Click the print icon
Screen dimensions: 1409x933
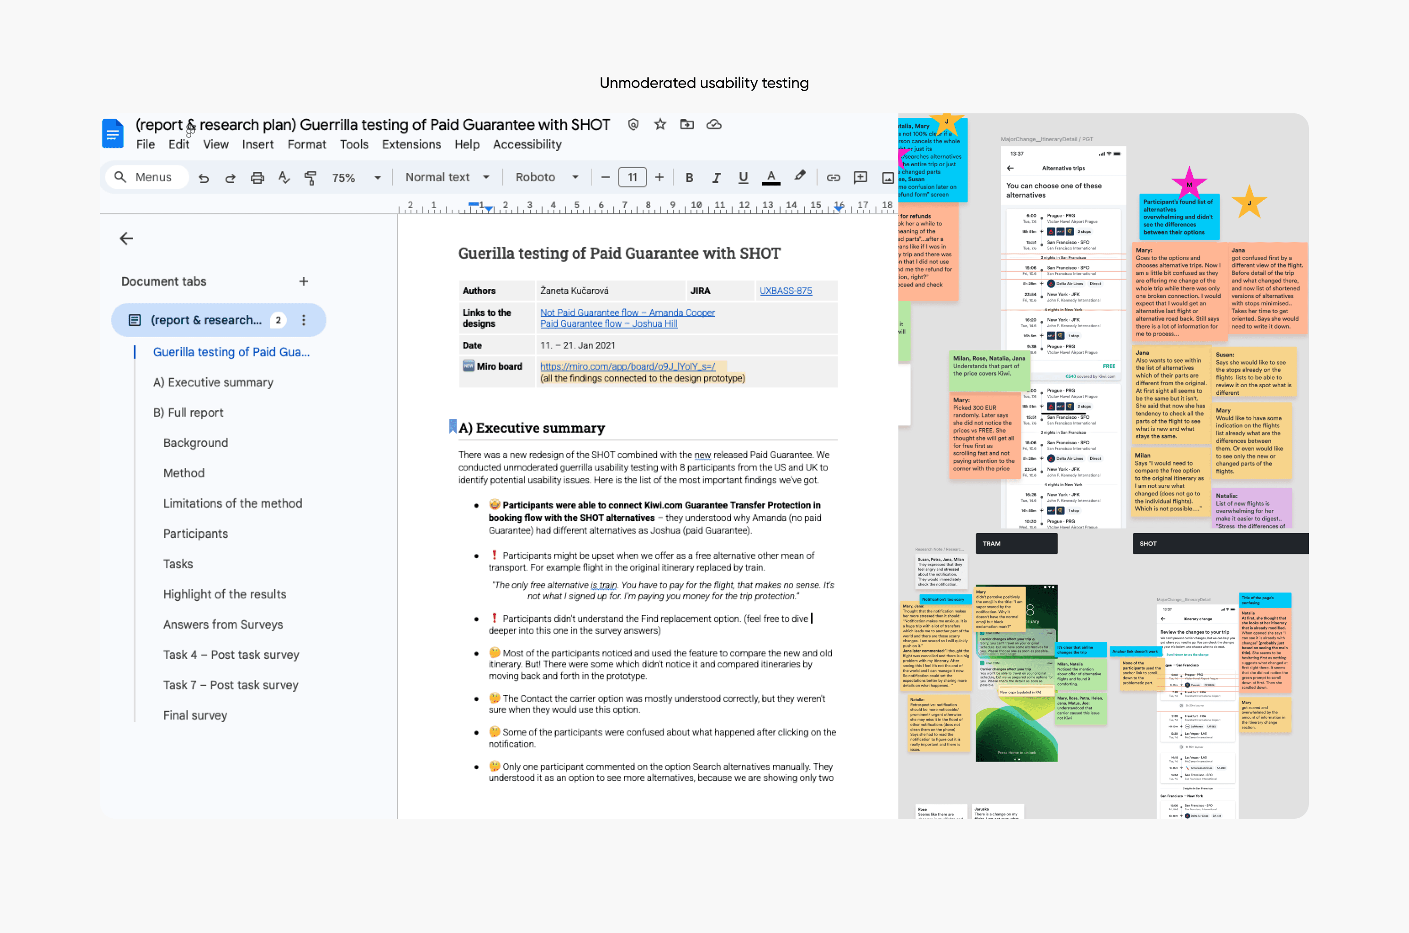click(257, 178)
